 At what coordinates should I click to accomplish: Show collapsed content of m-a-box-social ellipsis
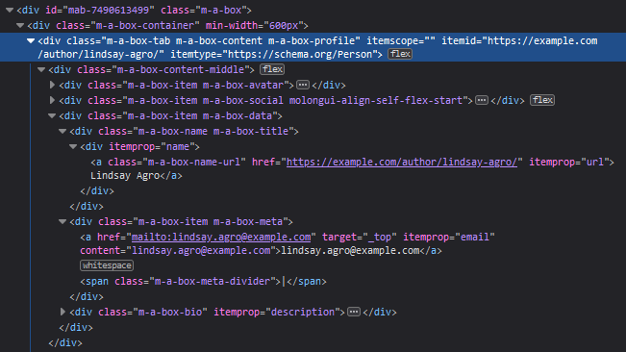point(482,100)
